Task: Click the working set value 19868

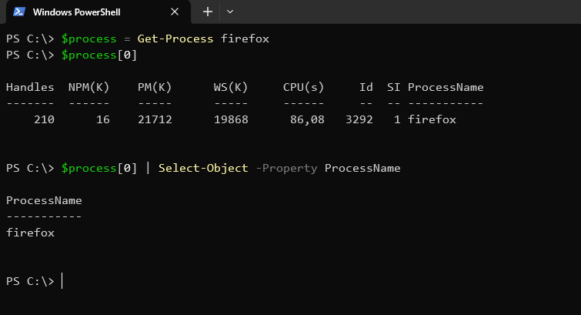Action: tap(230, 119)
